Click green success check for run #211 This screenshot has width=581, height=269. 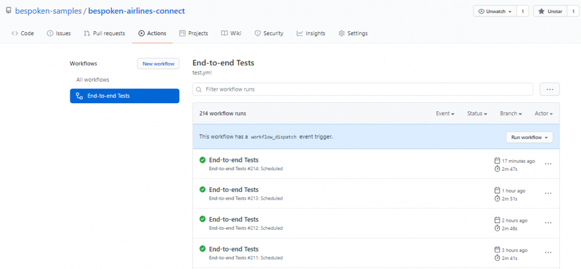click(203, 249)
